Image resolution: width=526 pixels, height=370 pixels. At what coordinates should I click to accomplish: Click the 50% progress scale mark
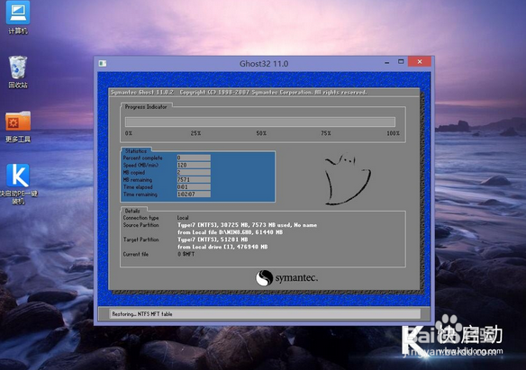coord(261,133)
